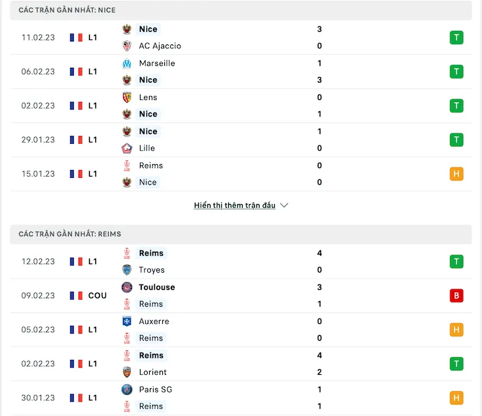482x416 pixels.
Task: Click the Lorient club crest icon
Action: coord(127,372)
